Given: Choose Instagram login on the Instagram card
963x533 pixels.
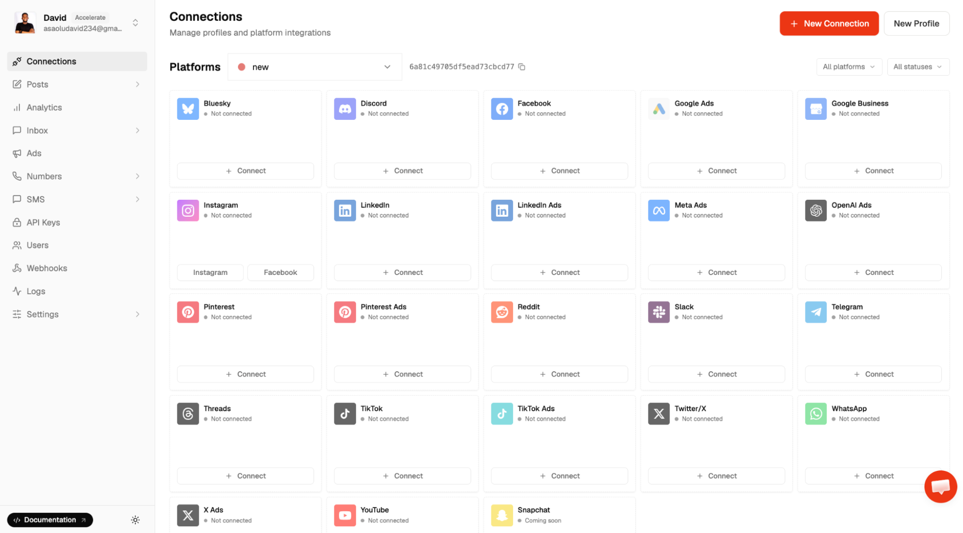Looking at the screenshot, I should (210, 273).
